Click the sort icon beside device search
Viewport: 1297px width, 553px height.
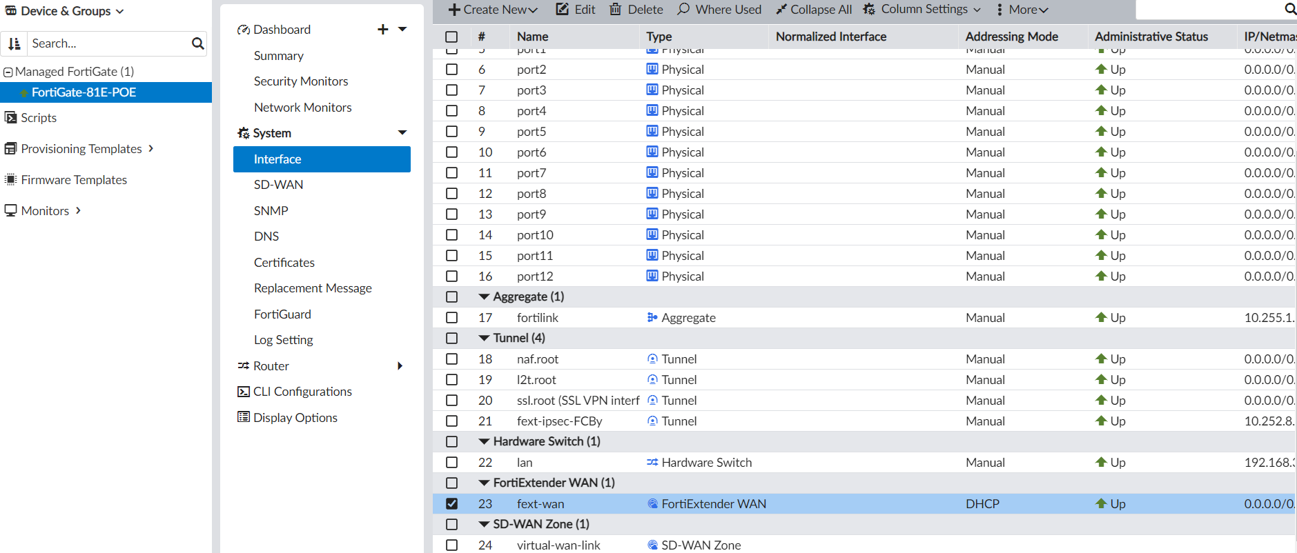14,43
